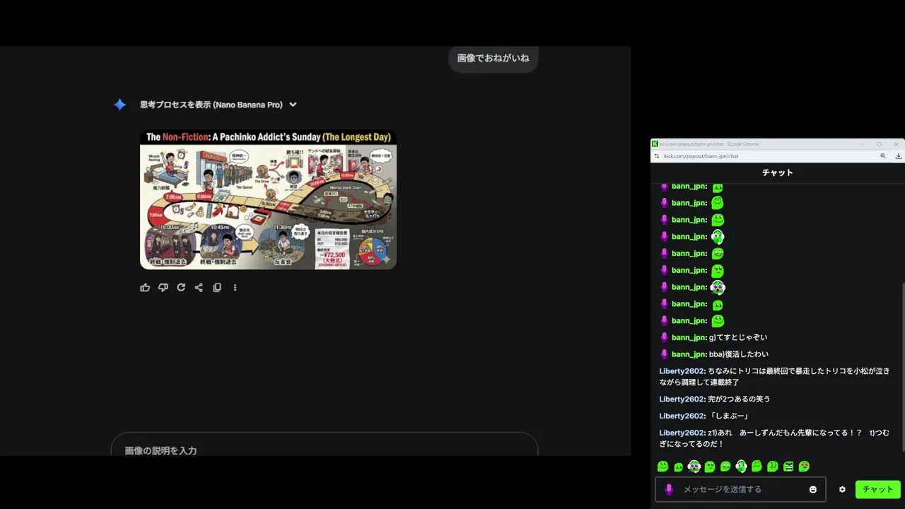The image size is (905, 509).
Task: Click Liberty2602 username on 「しまぶー」 message
Action: 682,416
